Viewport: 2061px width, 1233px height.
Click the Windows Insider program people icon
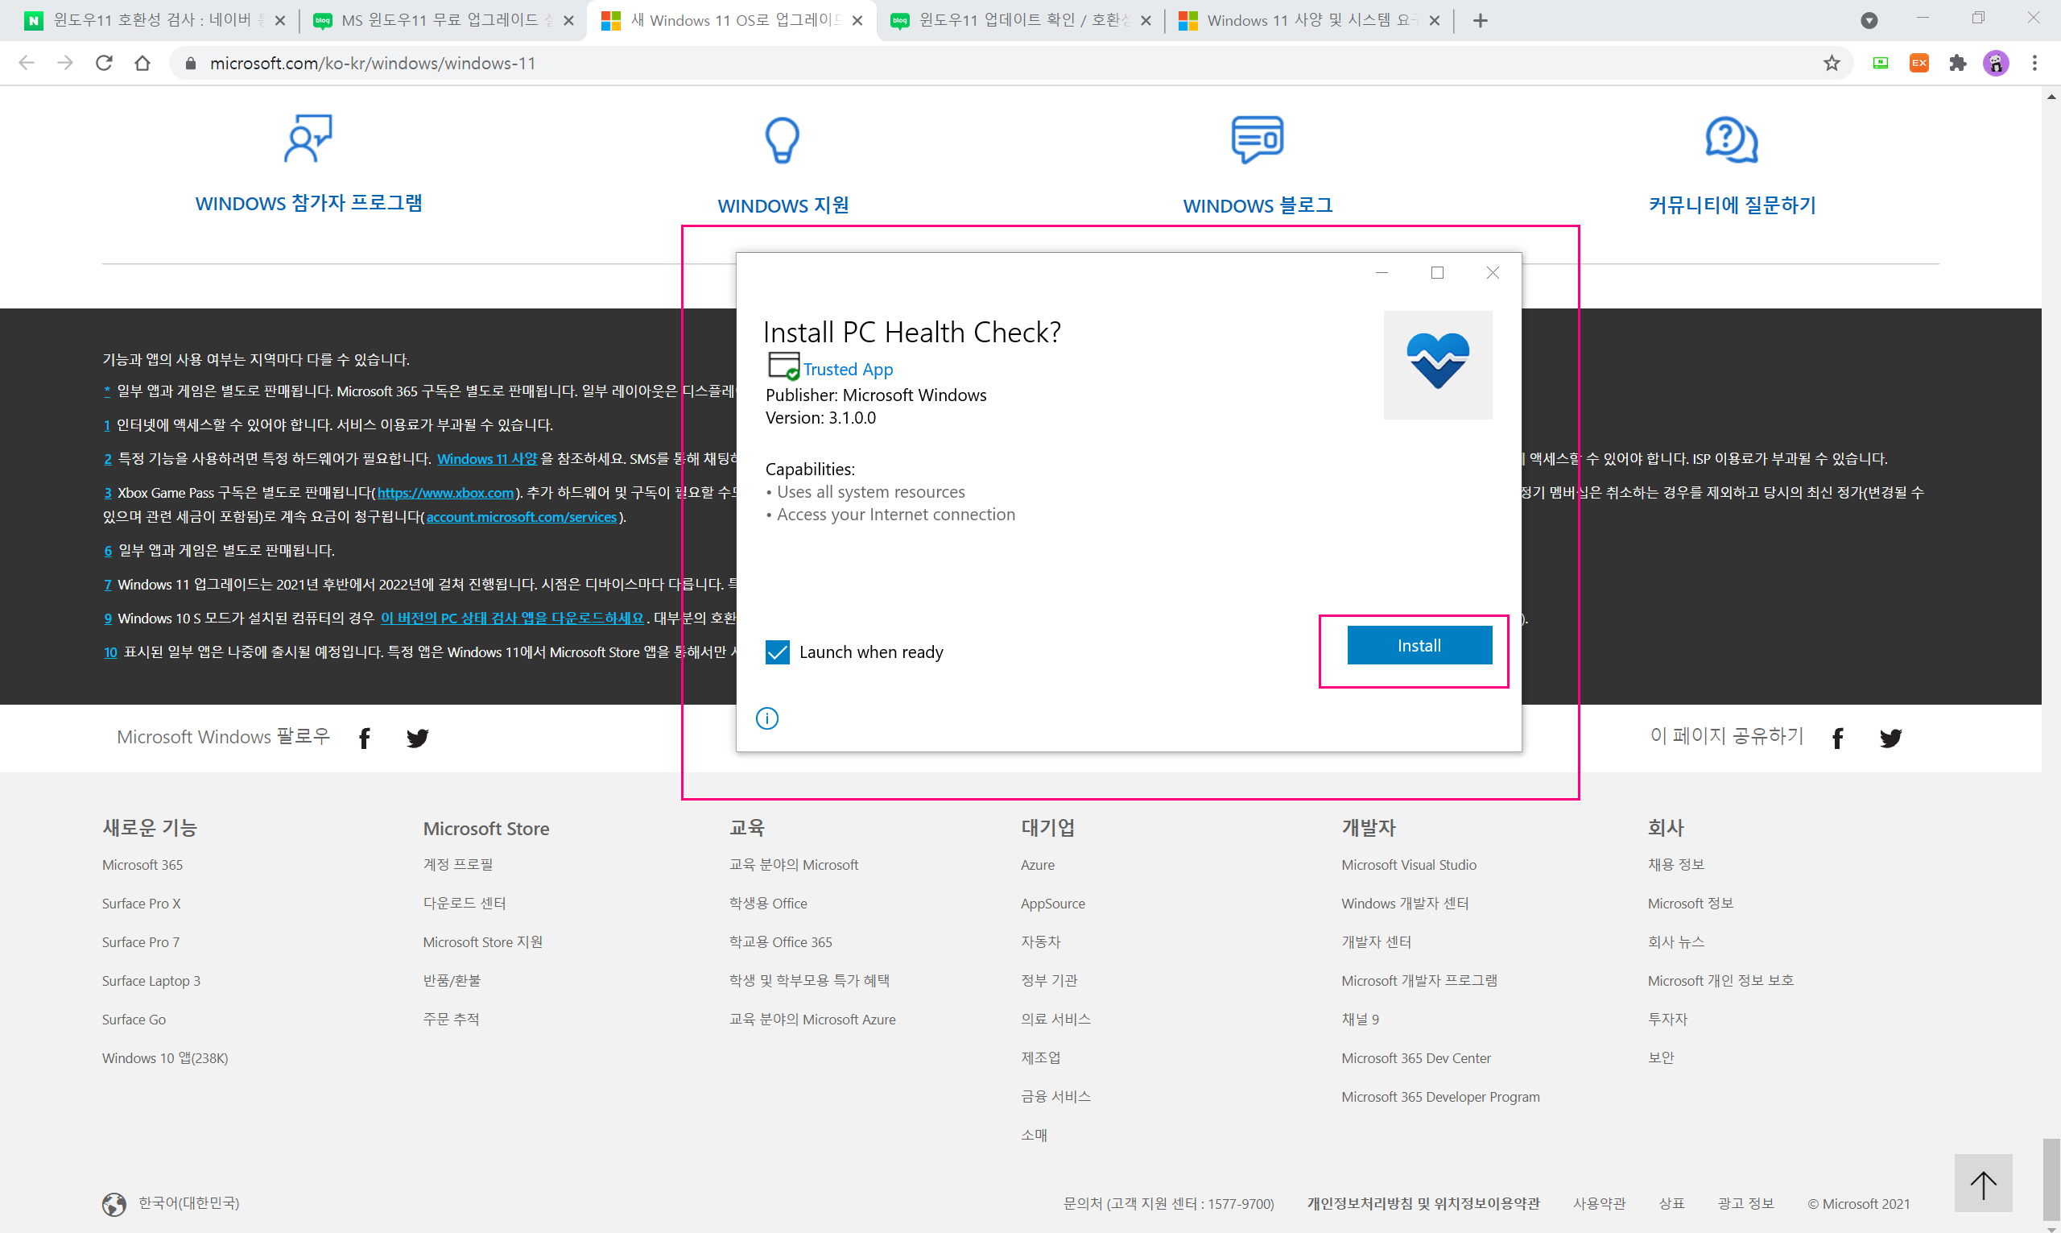(x=308, y=139)
